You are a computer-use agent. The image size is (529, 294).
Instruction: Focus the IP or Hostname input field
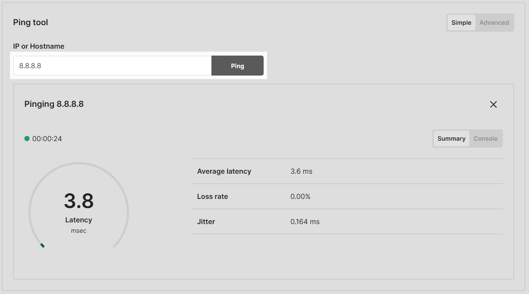tap(112, 66)
